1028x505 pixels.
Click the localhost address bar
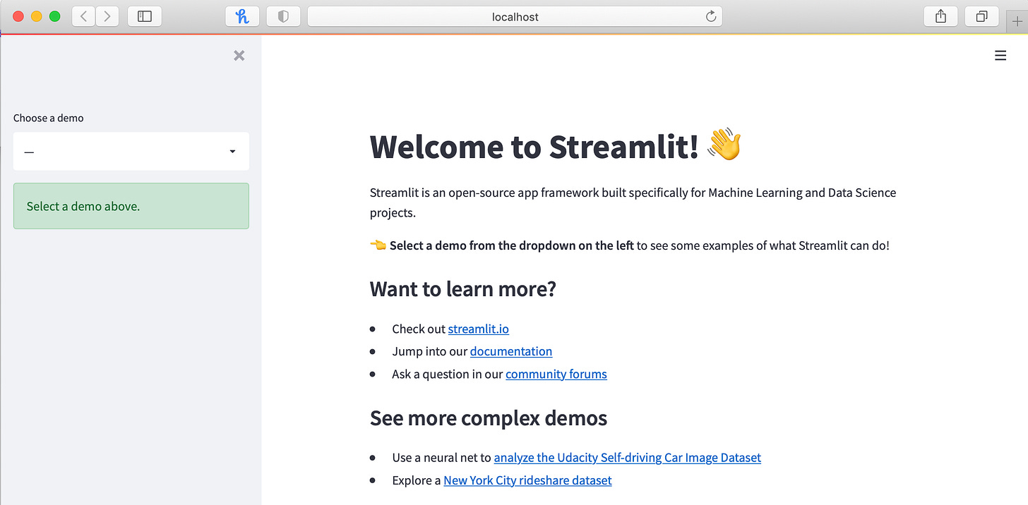click(515, 16)
